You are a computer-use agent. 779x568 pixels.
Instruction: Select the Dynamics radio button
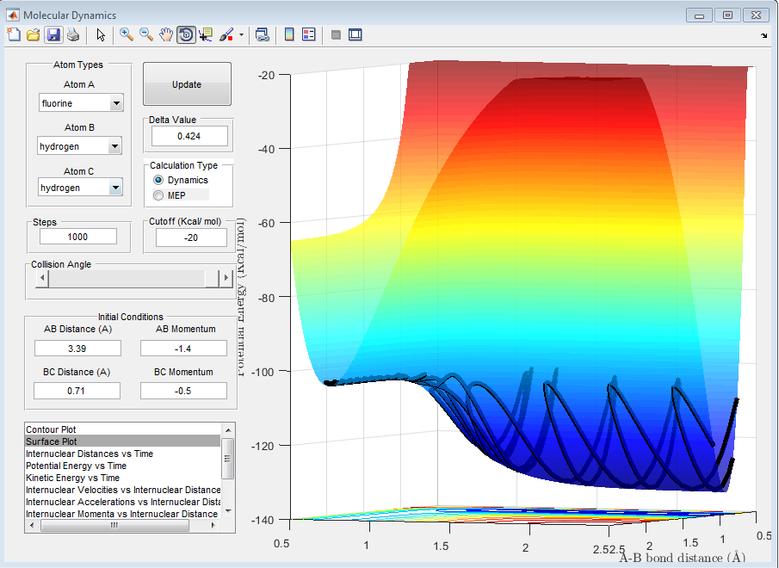(x=158, y=180)
